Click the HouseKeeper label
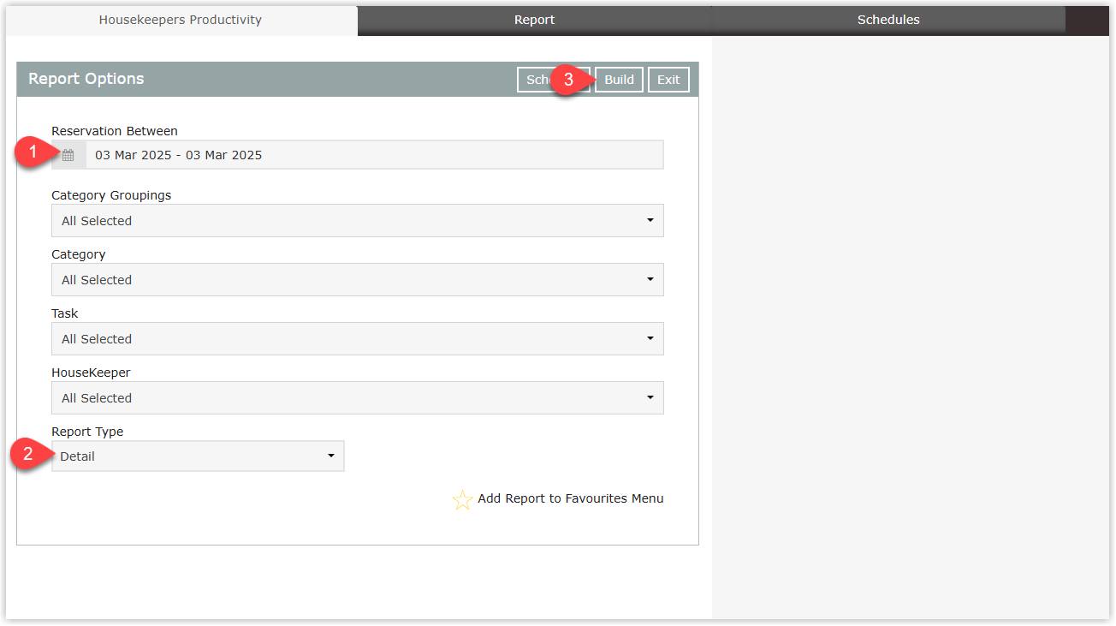 point(91,373)
